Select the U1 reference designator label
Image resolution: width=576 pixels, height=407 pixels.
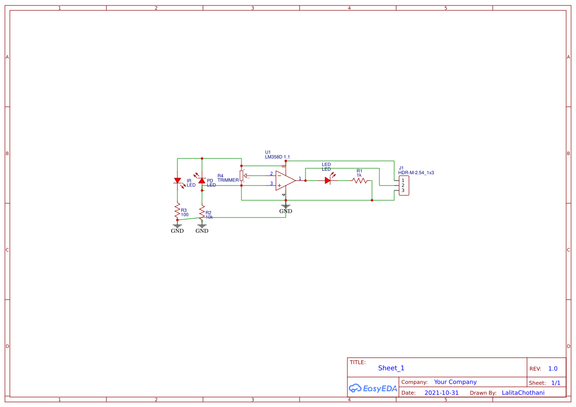click(268, 152)
